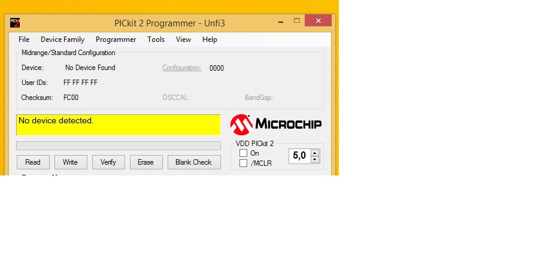
Task: Enable the VDD On checkbox
Action: [244, 153]
